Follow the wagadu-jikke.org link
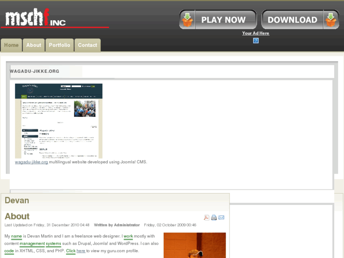The width and height of the screenshot is (344, 258). point(31,162)
